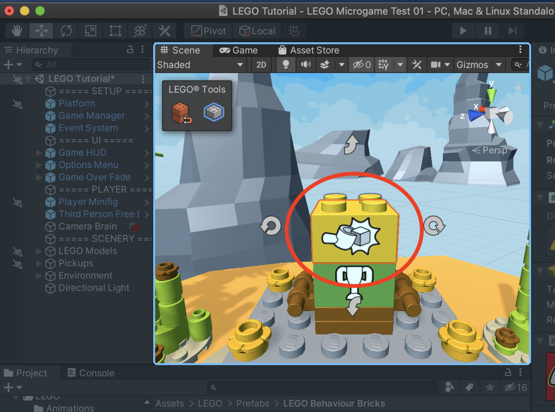Select Camera Brain in Hierarchy
This screenshot has width=555, height=412.
(87, 226)
